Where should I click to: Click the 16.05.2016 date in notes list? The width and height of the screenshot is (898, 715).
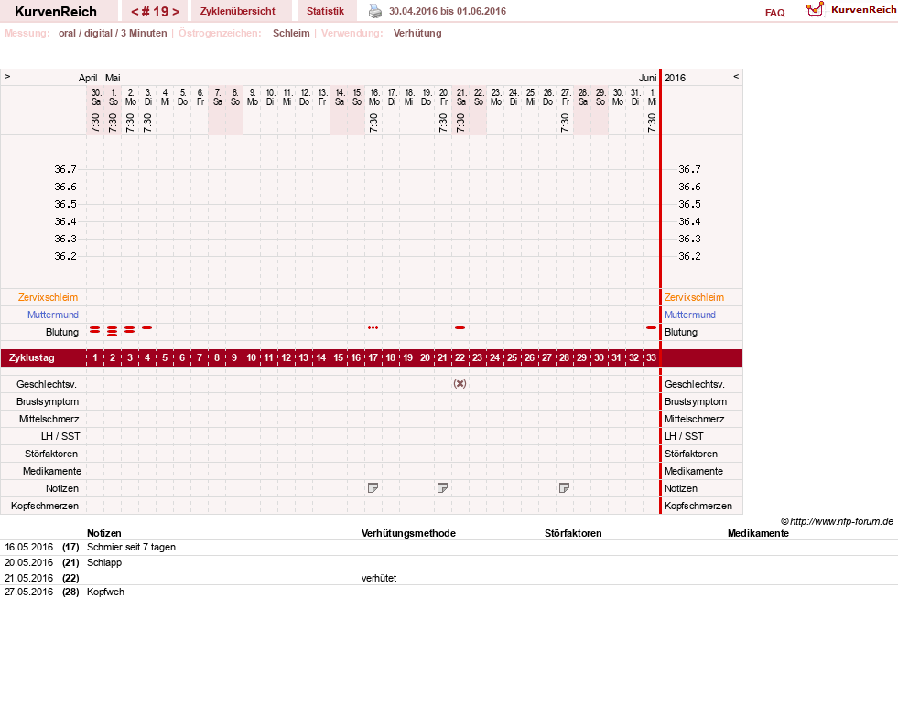coord(28,548)
